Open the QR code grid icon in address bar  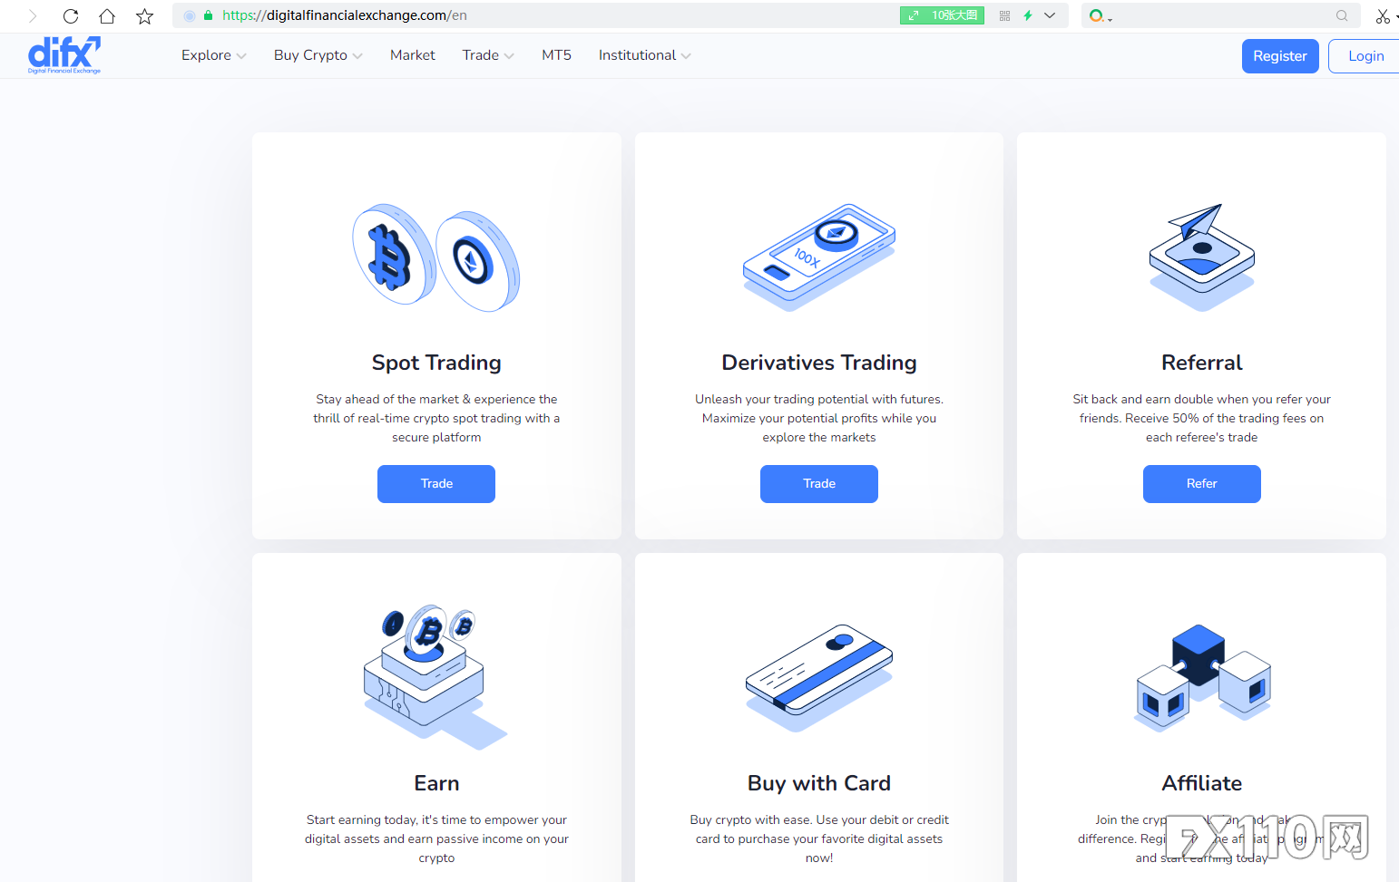click(1004, 15)
